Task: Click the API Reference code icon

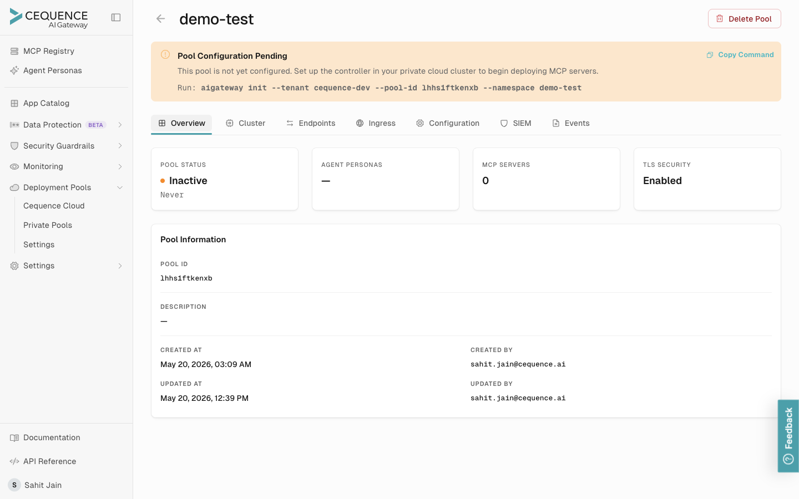Action: pyautogui.click(x=14, y=461)
